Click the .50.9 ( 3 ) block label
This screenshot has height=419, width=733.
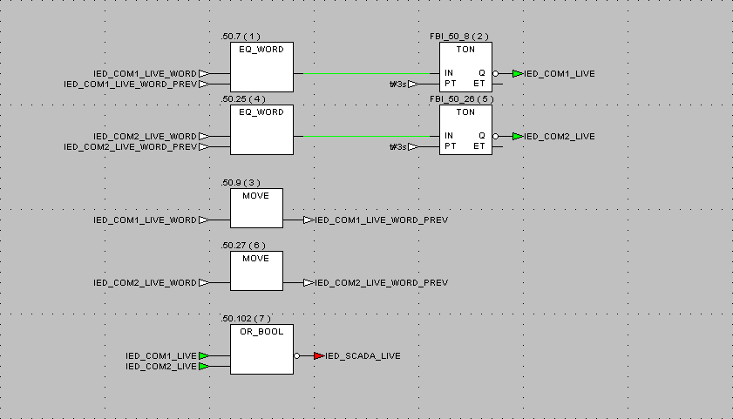[241, 183]
